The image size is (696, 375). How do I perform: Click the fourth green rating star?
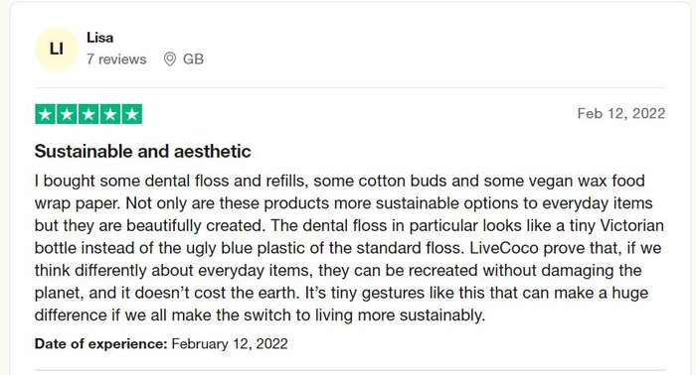point(110,114)
